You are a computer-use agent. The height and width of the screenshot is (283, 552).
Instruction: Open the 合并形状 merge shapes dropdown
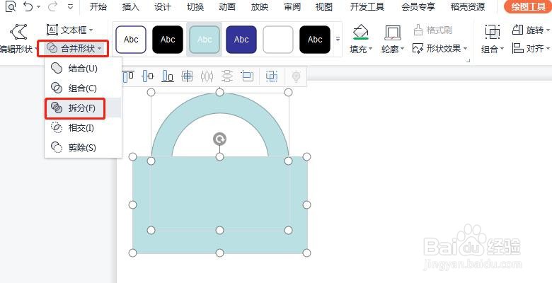[73, 48]
